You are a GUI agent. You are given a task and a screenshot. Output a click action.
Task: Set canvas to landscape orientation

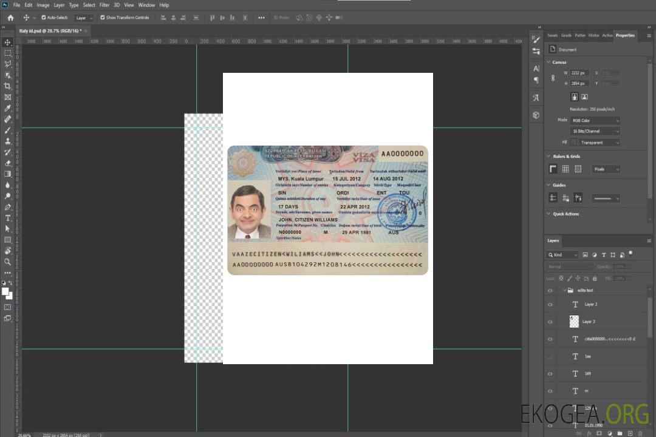pos(584,97)
